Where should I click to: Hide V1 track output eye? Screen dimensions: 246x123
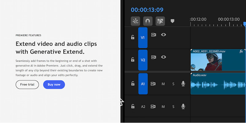164,35
